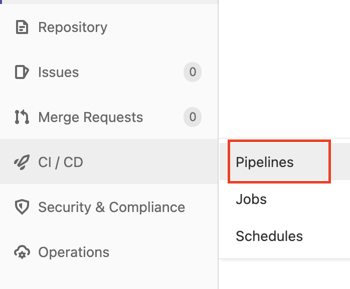This screenshot has width=350, height=289.
Task: Open the Security & Compliance text label
Action: (112, 207)
